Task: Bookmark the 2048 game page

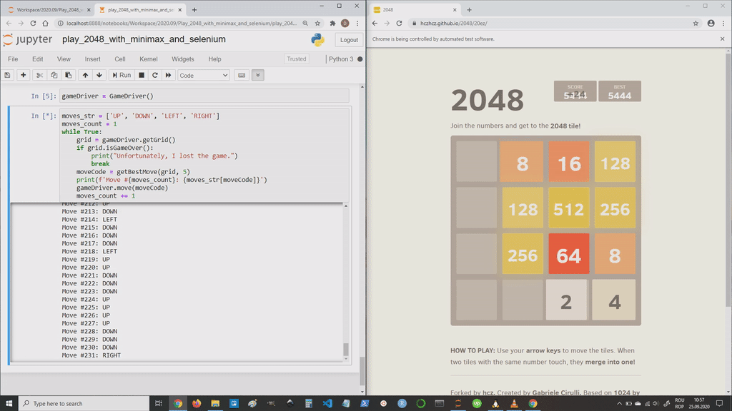Action: pos(696,23)
